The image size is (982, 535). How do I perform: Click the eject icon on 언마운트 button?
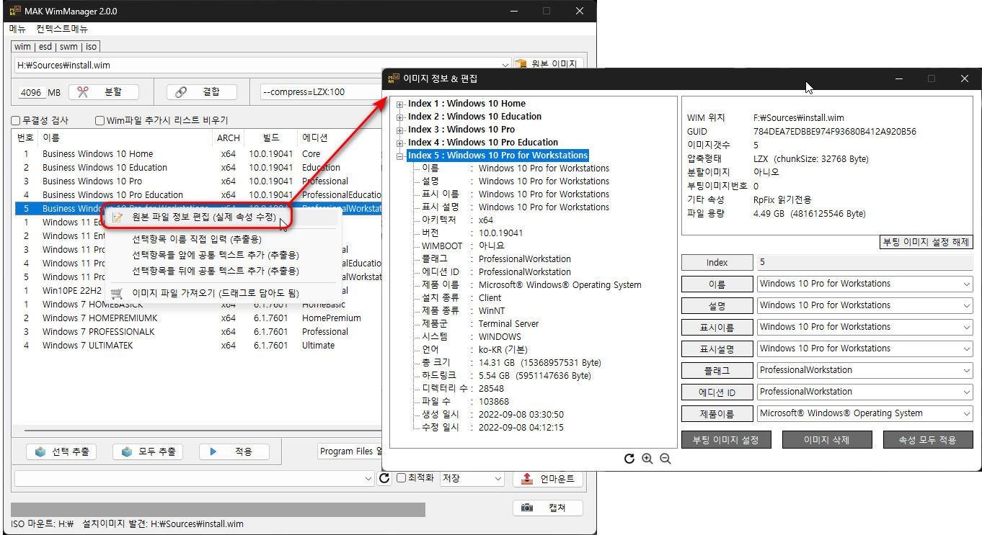click(526, 479)
